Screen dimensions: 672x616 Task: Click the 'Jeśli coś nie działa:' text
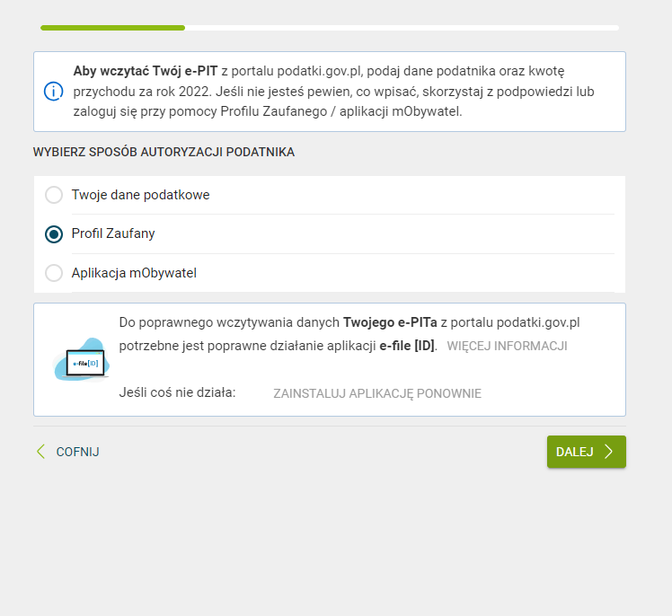pos(177,392)
